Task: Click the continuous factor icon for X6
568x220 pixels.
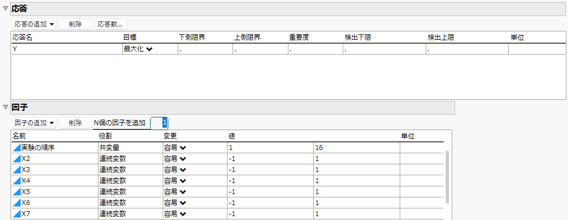Action: (x=17, y=203)
